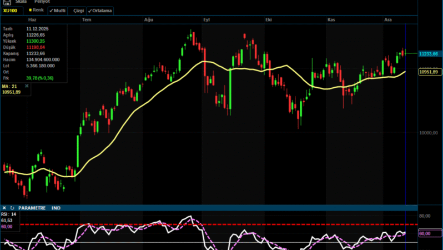Click the yellow Renk color square
443x250 pixels.
30,11
